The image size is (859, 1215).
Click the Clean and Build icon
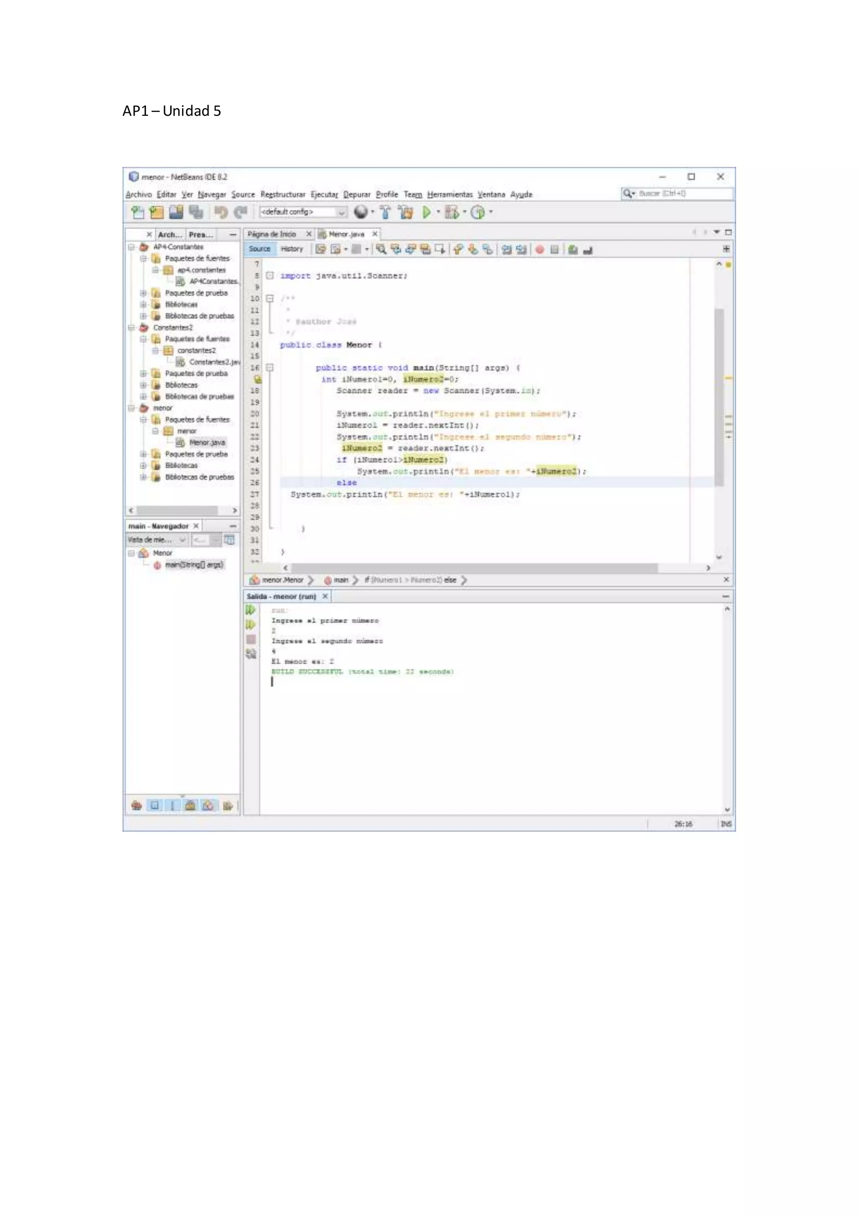406,212
